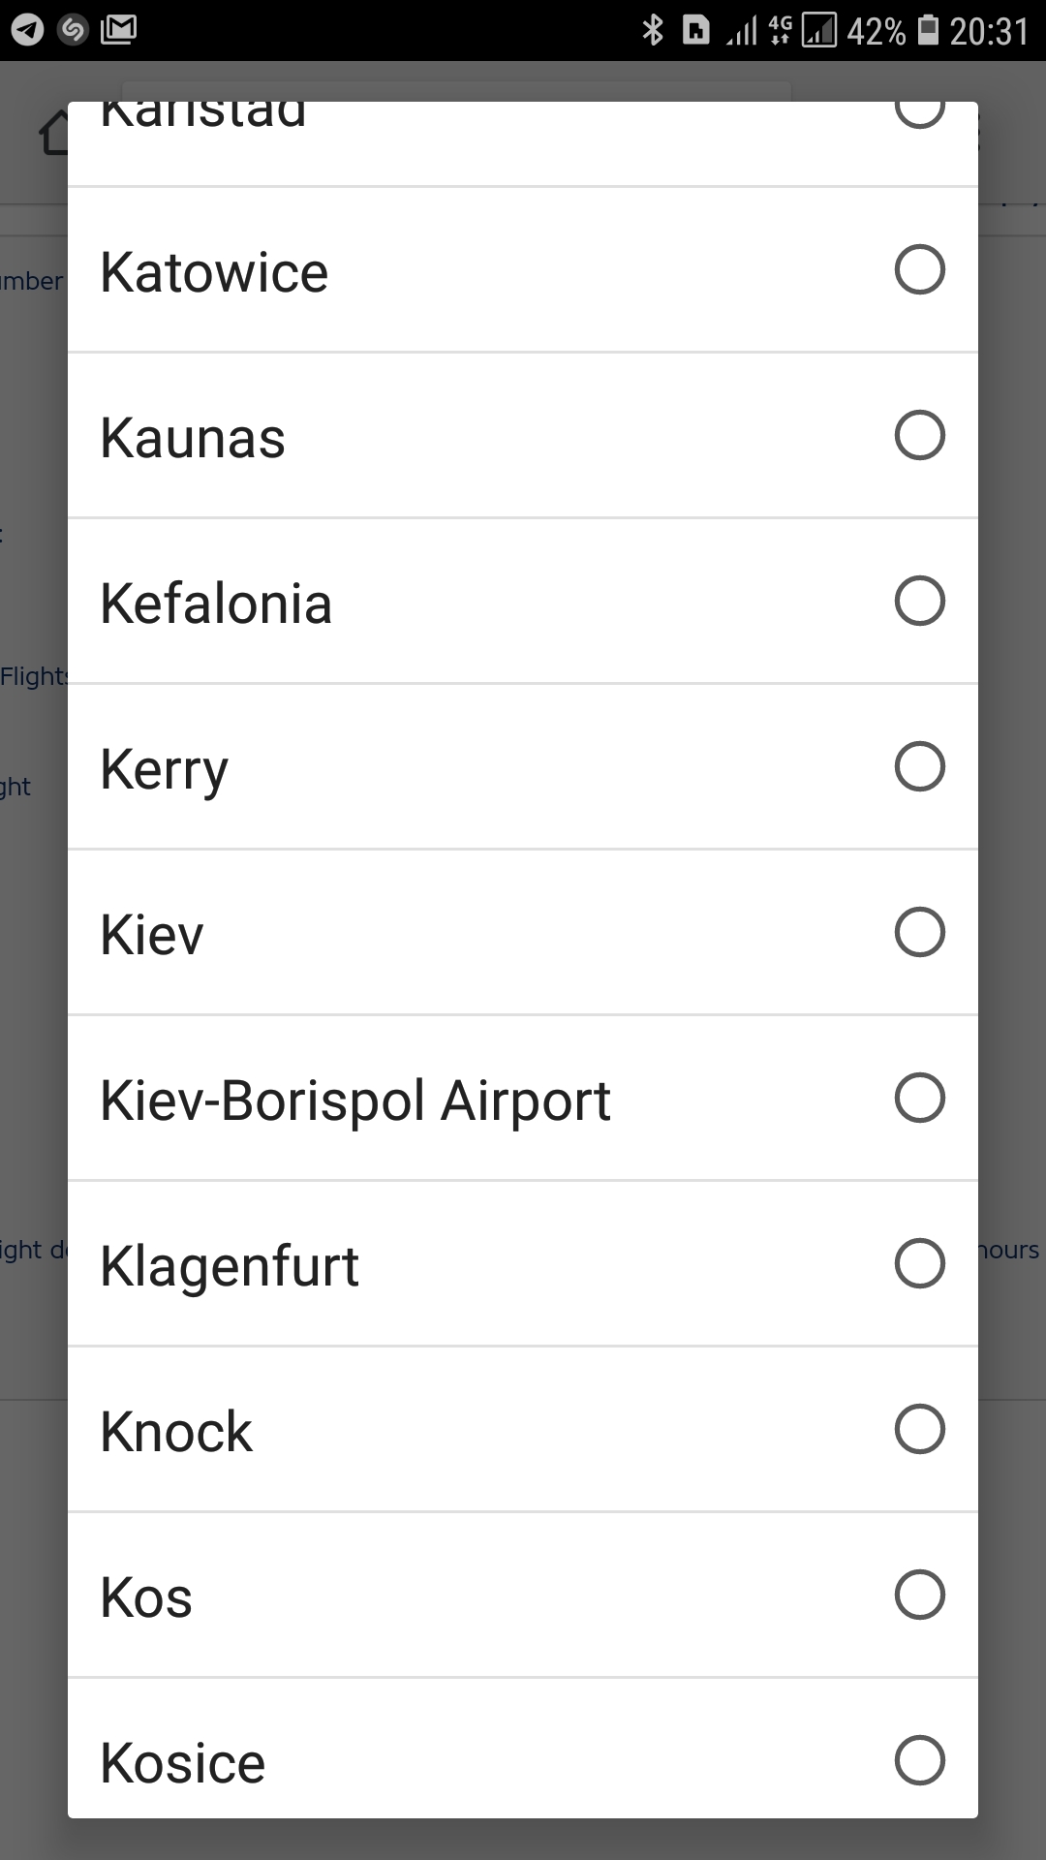The width and height of the screenshot is (1046, 1860).
Task: Pick the Kiev-Borispol Airport radio button
Action: point(919,1098)
